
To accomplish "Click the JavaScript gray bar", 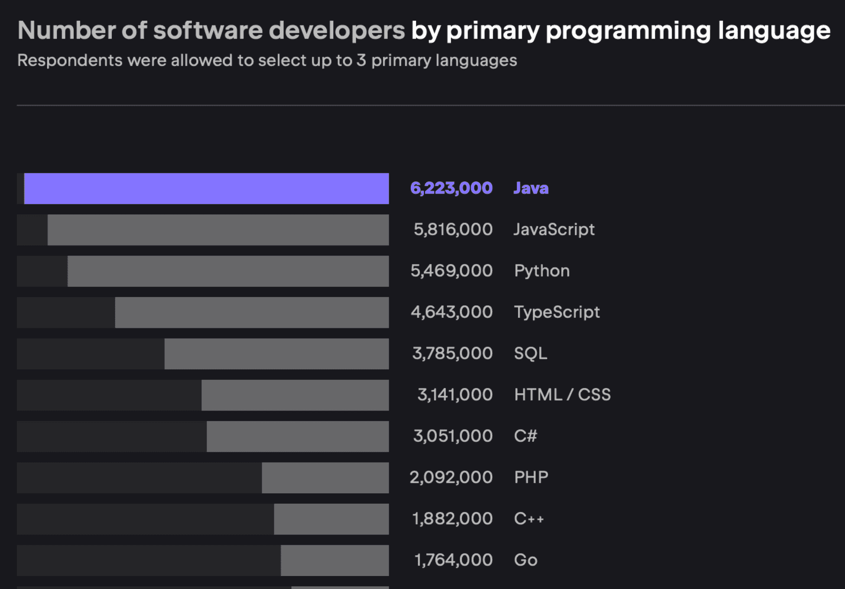I will point(218,230).
